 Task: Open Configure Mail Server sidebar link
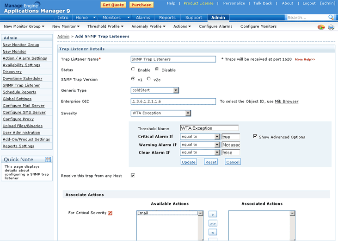coord(24,106)
